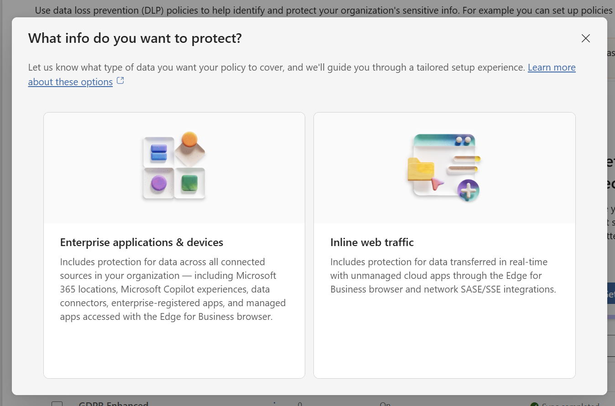This screenshot has height=406, width=615.
Task: Close the 'What info do you want to protect?' dialog
Action: tap(586, 38)
